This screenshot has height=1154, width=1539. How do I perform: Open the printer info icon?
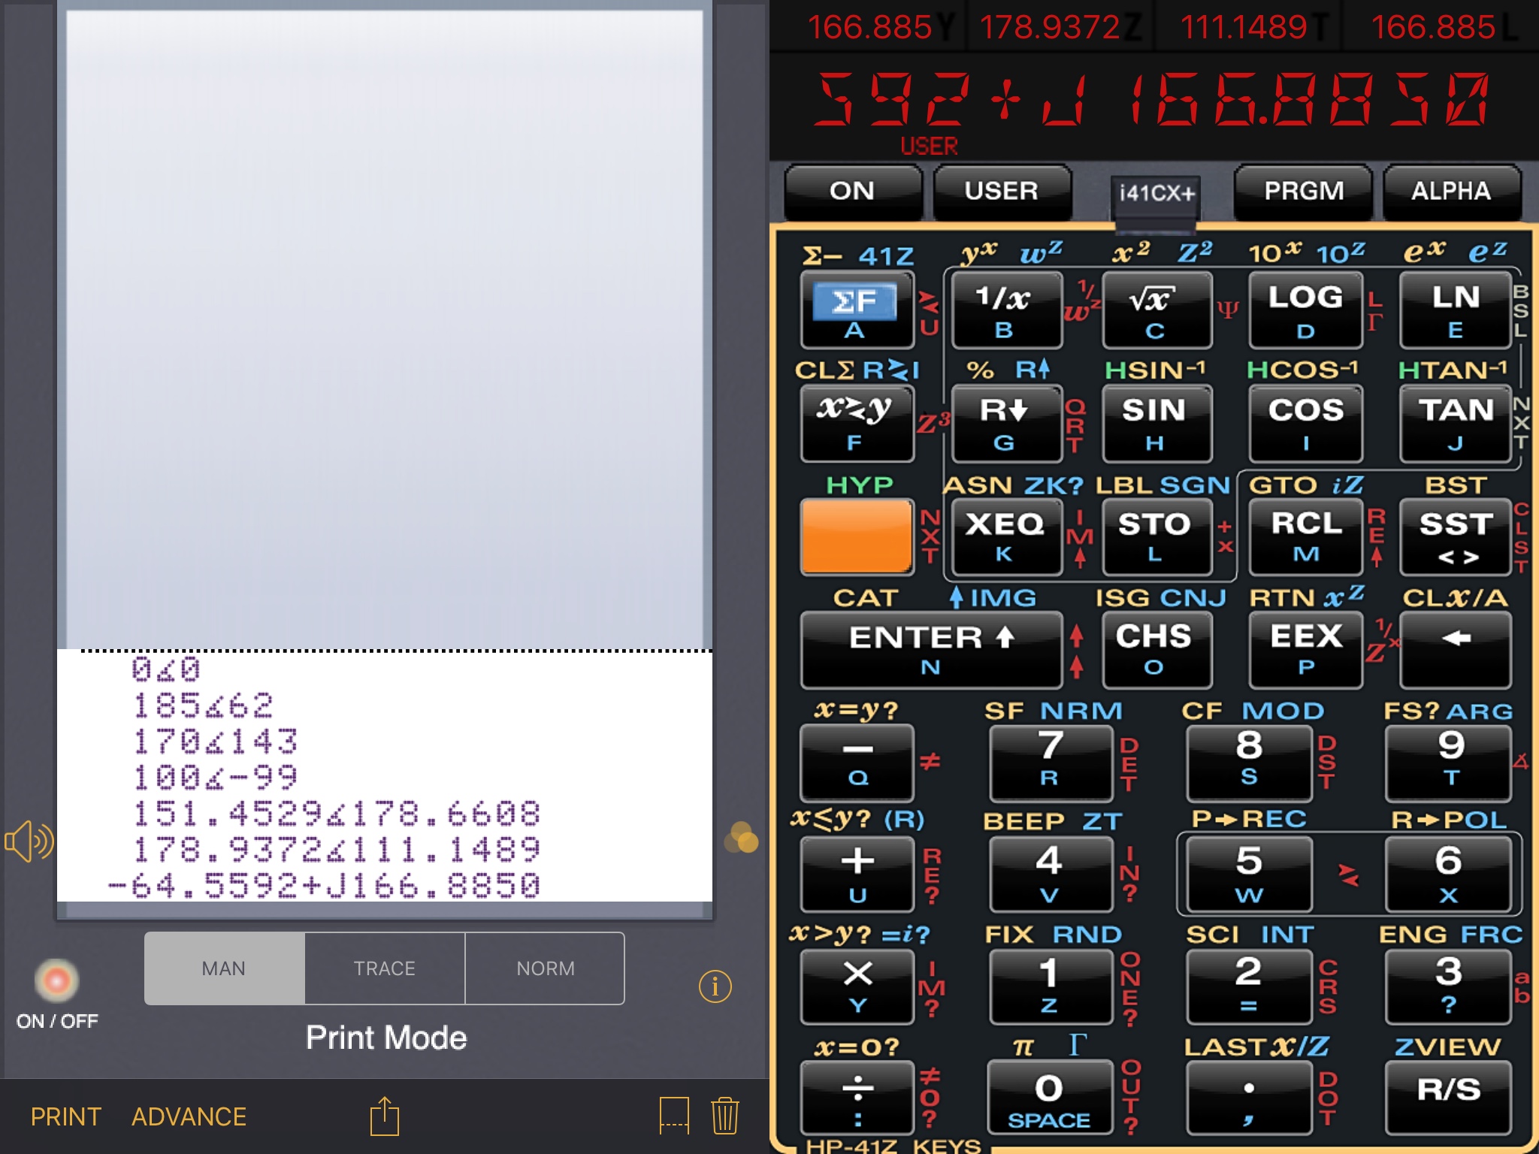[715, 986]
